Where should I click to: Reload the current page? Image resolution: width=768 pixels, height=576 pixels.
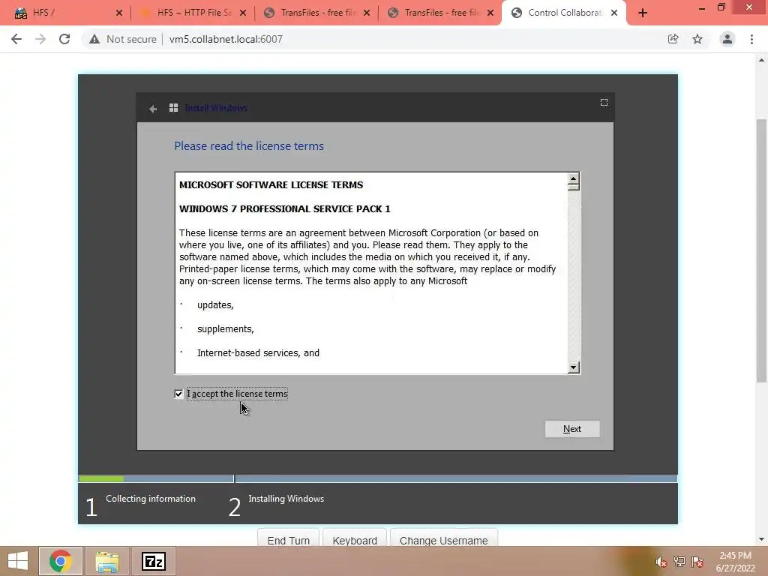(x=64, y=39)
